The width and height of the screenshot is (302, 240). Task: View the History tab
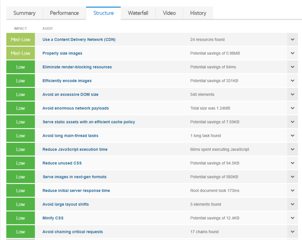pos(198,13)
